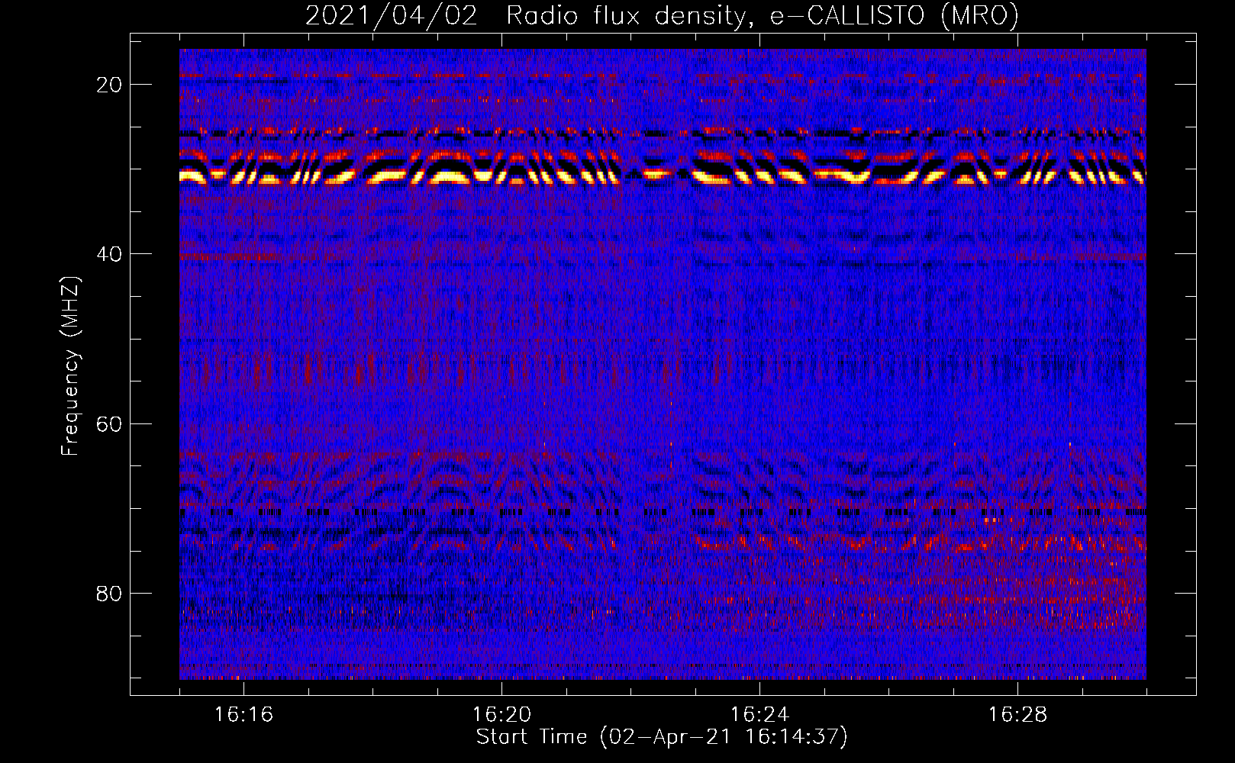Click the '16:24' time tick label

point(759,715)
